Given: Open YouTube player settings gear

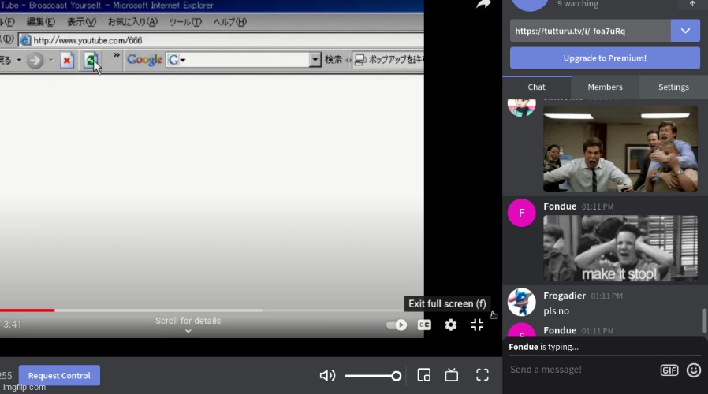Looking at the screenshot, I should 451,325.
